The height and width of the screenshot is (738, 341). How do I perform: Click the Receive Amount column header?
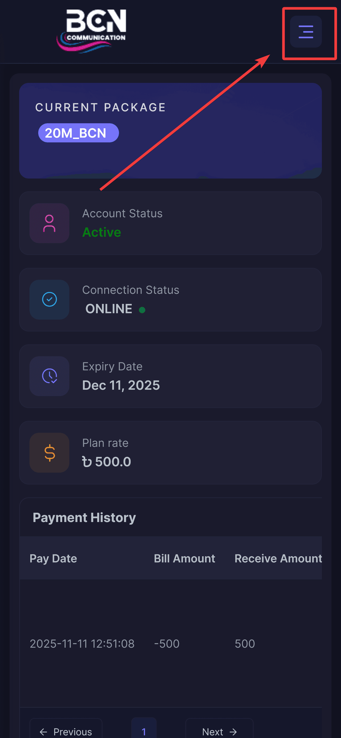tap(278, 558)
